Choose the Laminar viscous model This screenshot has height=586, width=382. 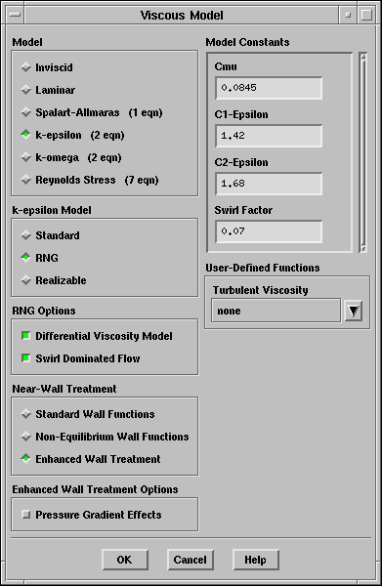pos(48,90)
